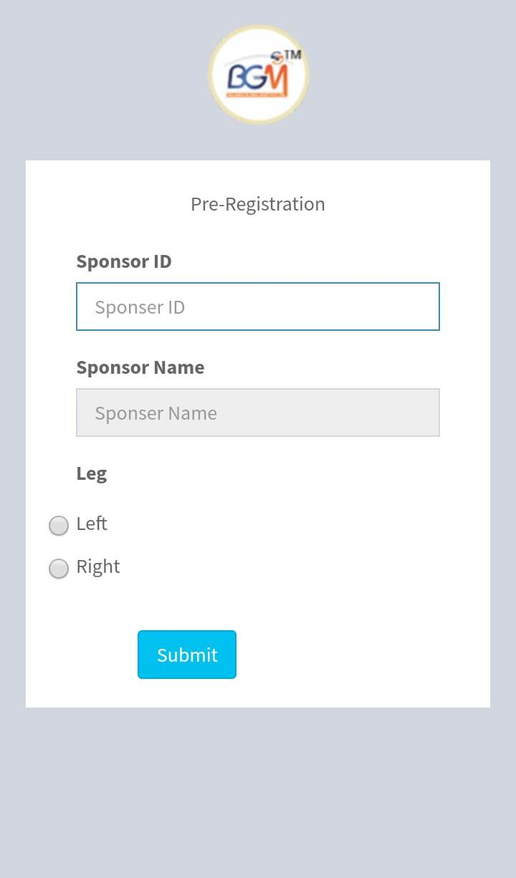
Task: Click the TM trademark symbol on logo
Action: click(x=293, y=54)
